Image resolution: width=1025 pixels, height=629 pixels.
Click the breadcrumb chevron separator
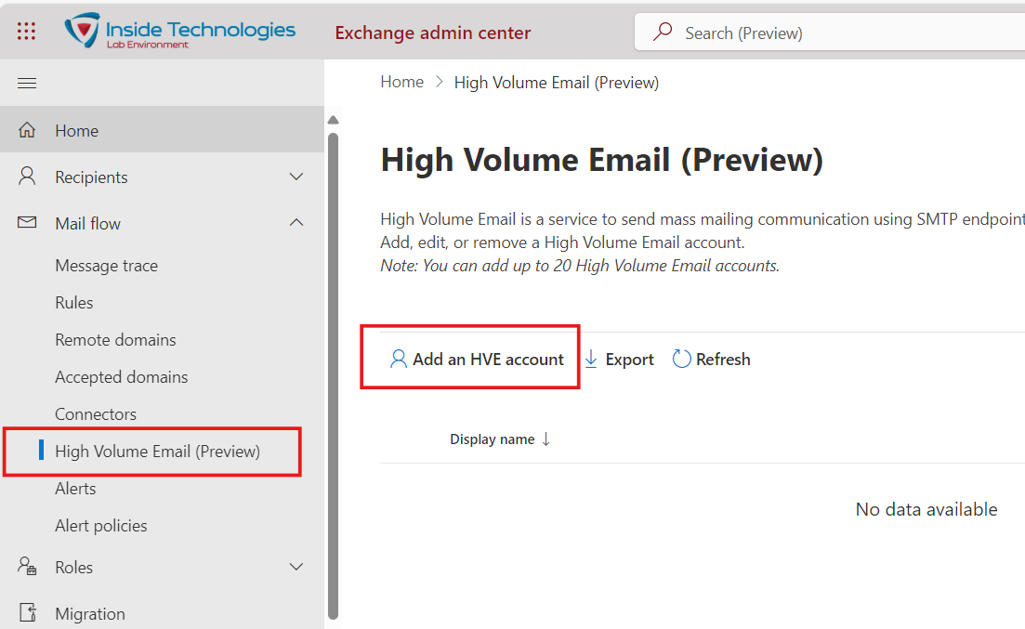(x=440, y=82)
